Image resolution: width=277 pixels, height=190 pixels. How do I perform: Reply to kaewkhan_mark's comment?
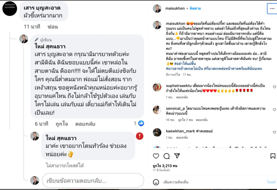click(182, 137)
